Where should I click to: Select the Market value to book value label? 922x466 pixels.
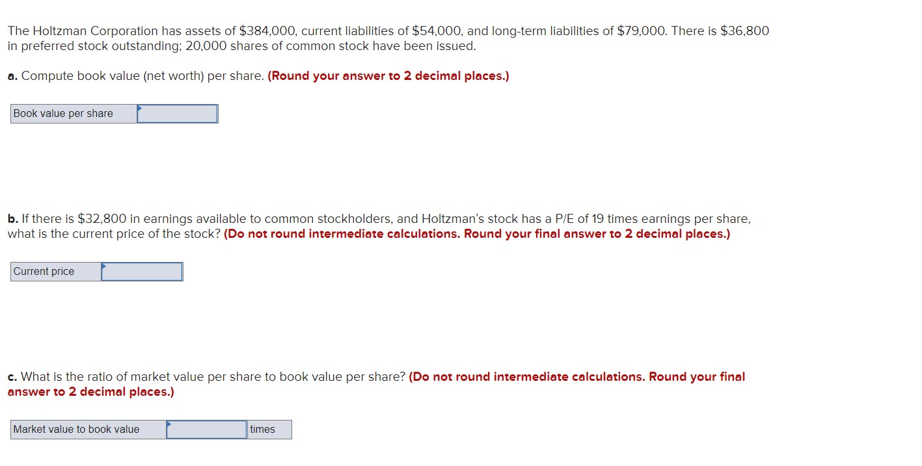click(x=77, y=429)
